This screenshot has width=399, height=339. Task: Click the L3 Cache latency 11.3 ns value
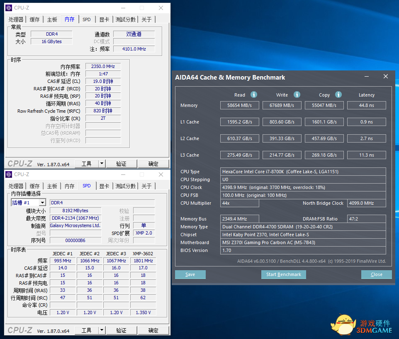366,155
